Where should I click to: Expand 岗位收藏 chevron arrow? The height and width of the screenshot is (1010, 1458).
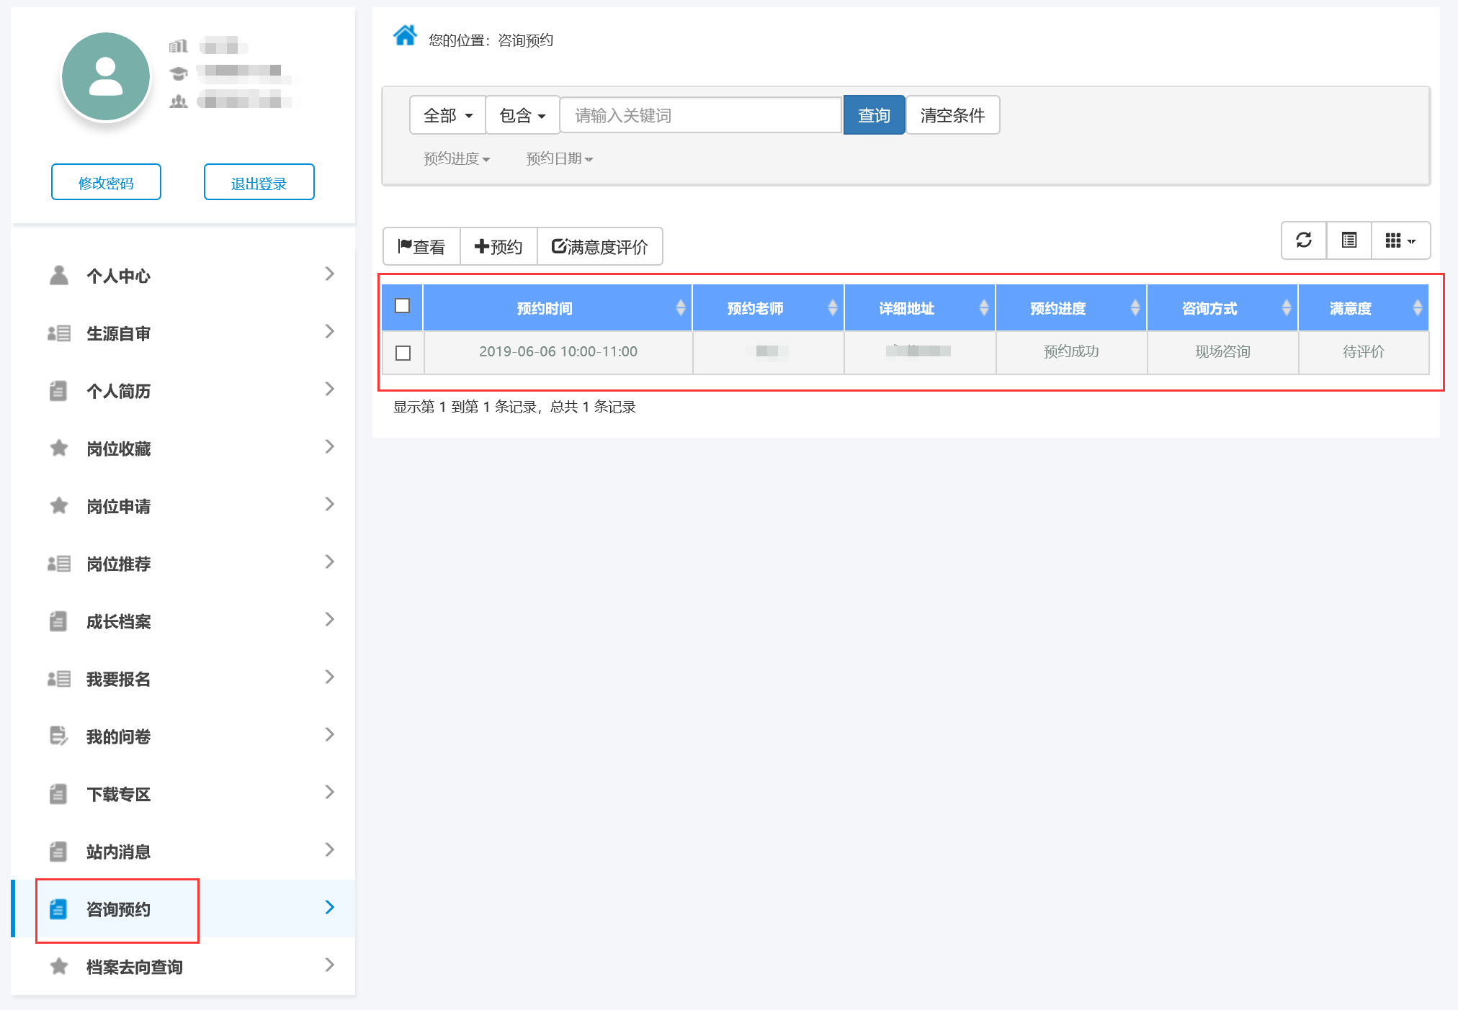[x=330, y=446]
